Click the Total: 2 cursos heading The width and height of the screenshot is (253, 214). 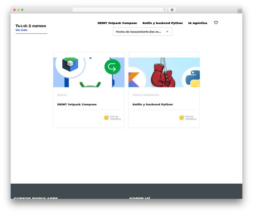point(31,26)
